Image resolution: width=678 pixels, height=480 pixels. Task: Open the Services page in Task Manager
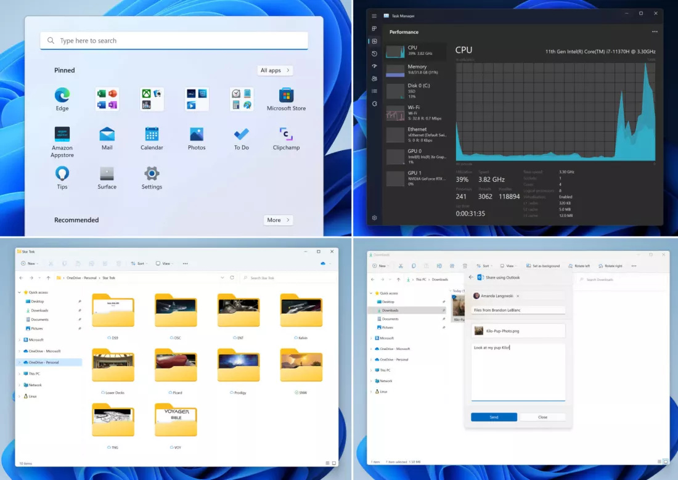click(374, 104)
